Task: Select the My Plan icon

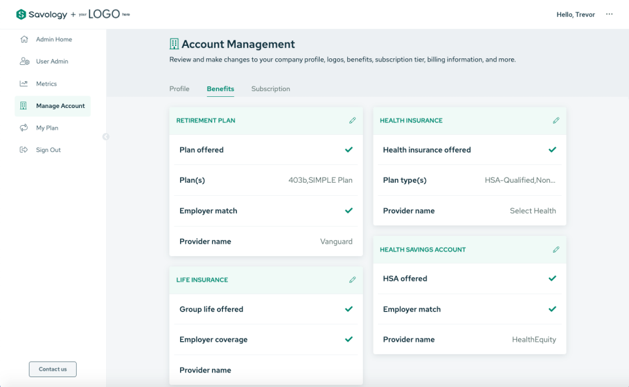Action: pos(24,128)
